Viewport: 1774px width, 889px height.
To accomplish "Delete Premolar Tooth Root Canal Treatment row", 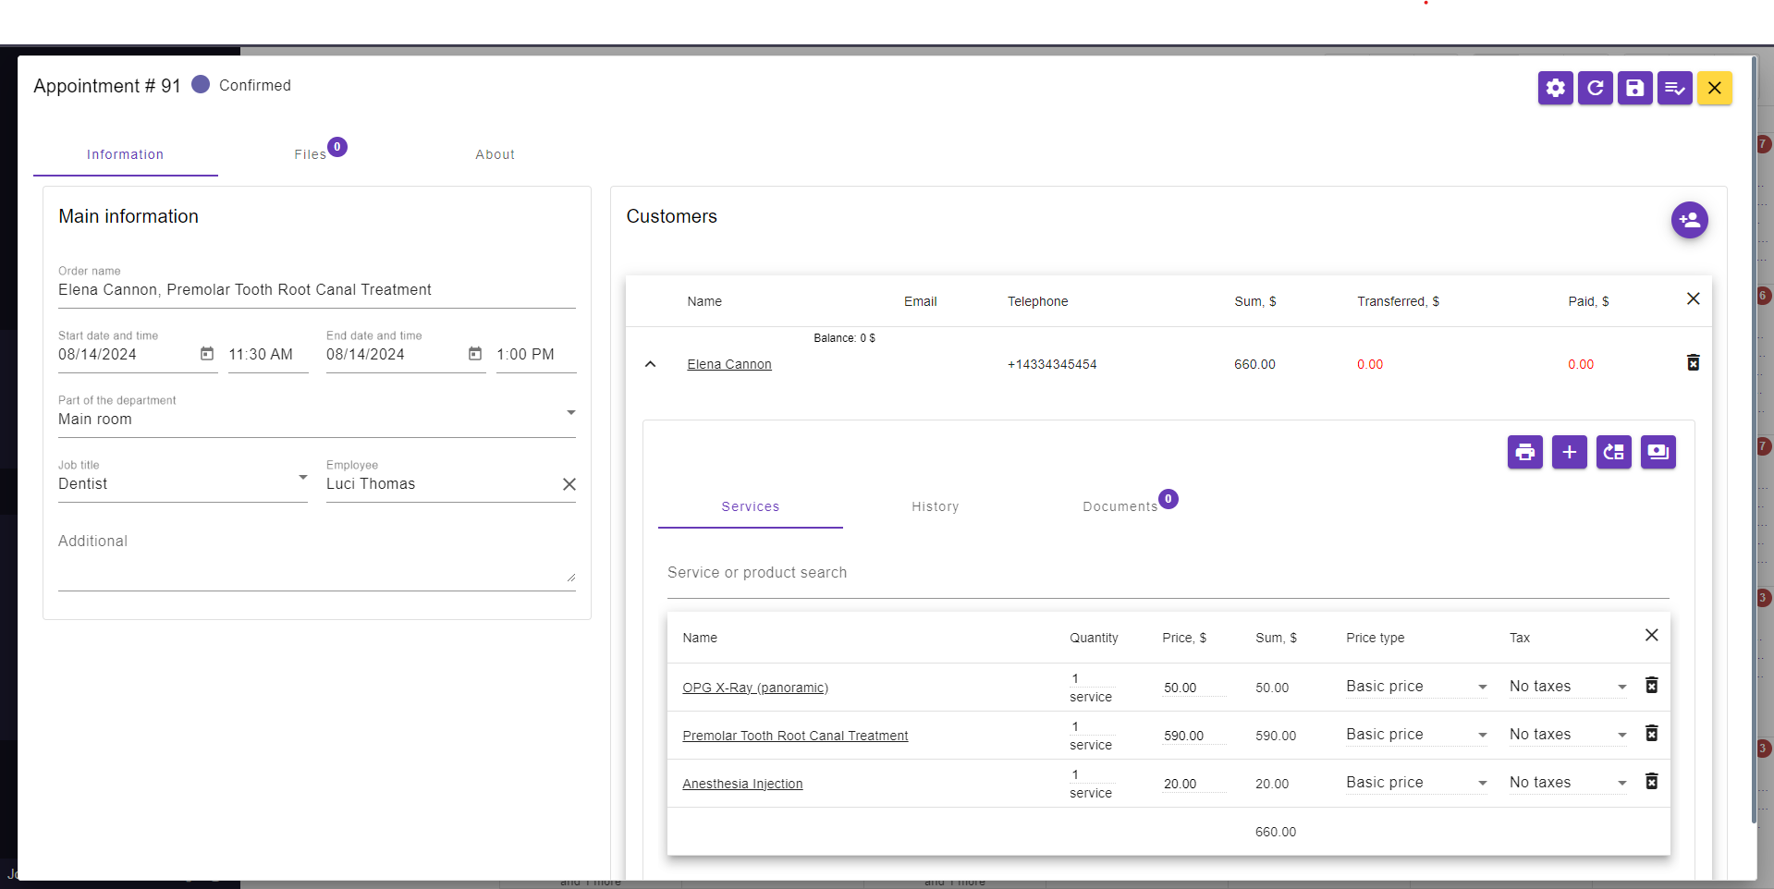I will 1651,733.
